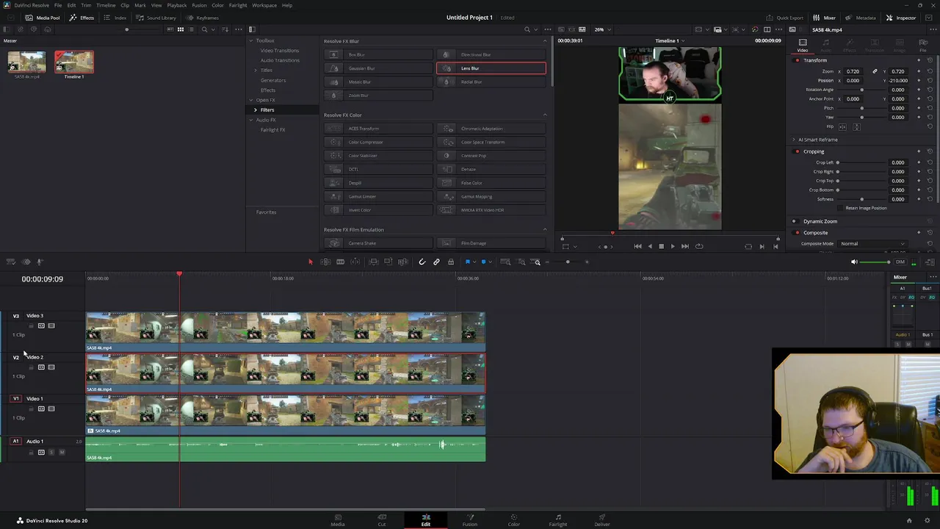Viewport: 940px width, 529px height.
Task: Collapse the Toolbox tree
Action: 251,40
